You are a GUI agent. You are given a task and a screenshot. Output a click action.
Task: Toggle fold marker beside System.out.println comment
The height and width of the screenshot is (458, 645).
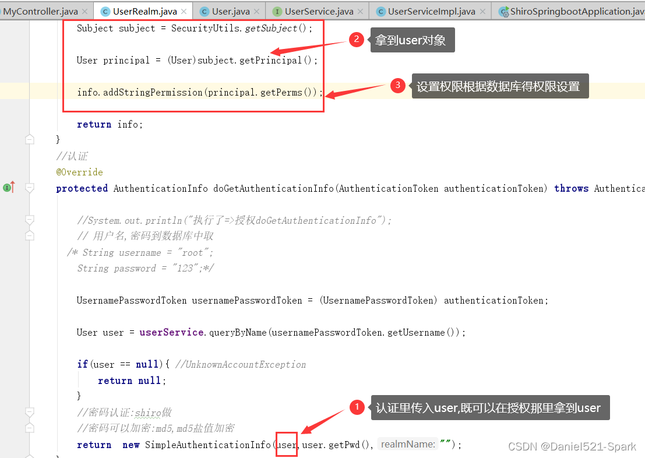pos(30,220)
